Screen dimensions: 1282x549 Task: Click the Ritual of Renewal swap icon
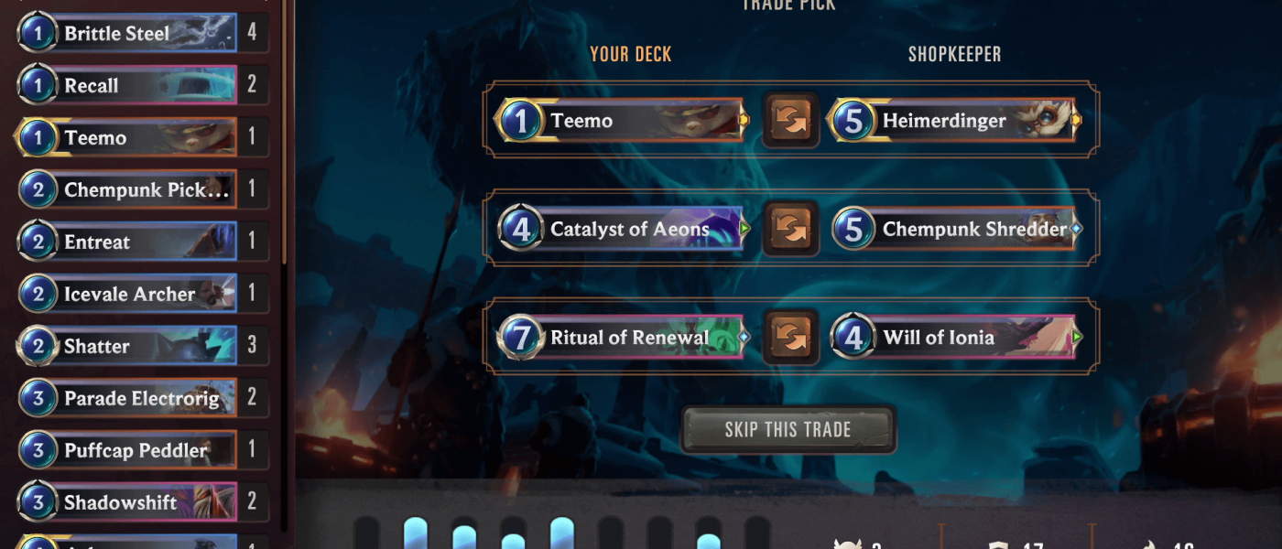791,337
